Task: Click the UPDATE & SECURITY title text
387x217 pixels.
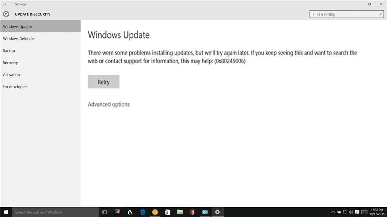Action: [33, 14]
